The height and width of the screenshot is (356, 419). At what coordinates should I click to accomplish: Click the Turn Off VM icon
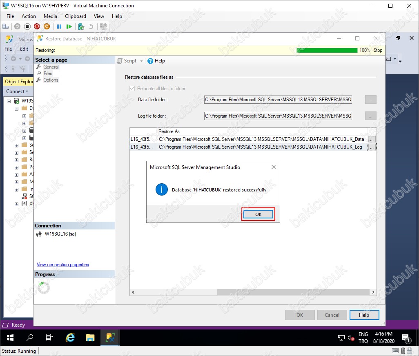tap(27, 27)
